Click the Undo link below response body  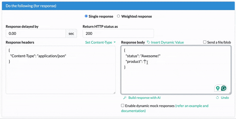(225, 98)
